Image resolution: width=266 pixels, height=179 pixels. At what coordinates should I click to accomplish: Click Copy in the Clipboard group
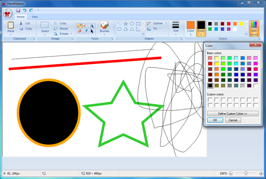tap(25, 29)
